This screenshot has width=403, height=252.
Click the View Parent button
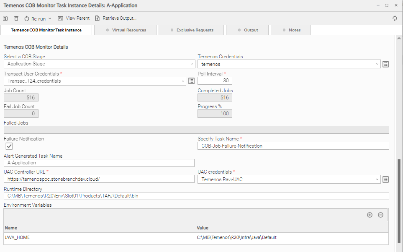(x=74, y=18)
